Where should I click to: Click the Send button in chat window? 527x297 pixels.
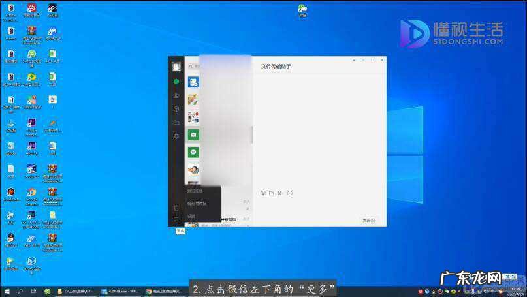tap(370, 220)
